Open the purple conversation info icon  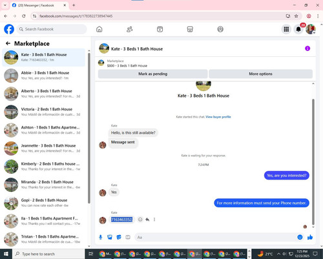pos(307,48)
